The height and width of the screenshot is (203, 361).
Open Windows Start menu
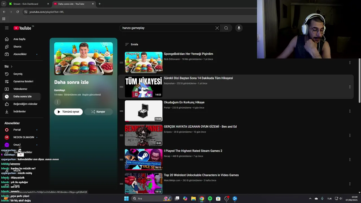[x=126, y=198]
